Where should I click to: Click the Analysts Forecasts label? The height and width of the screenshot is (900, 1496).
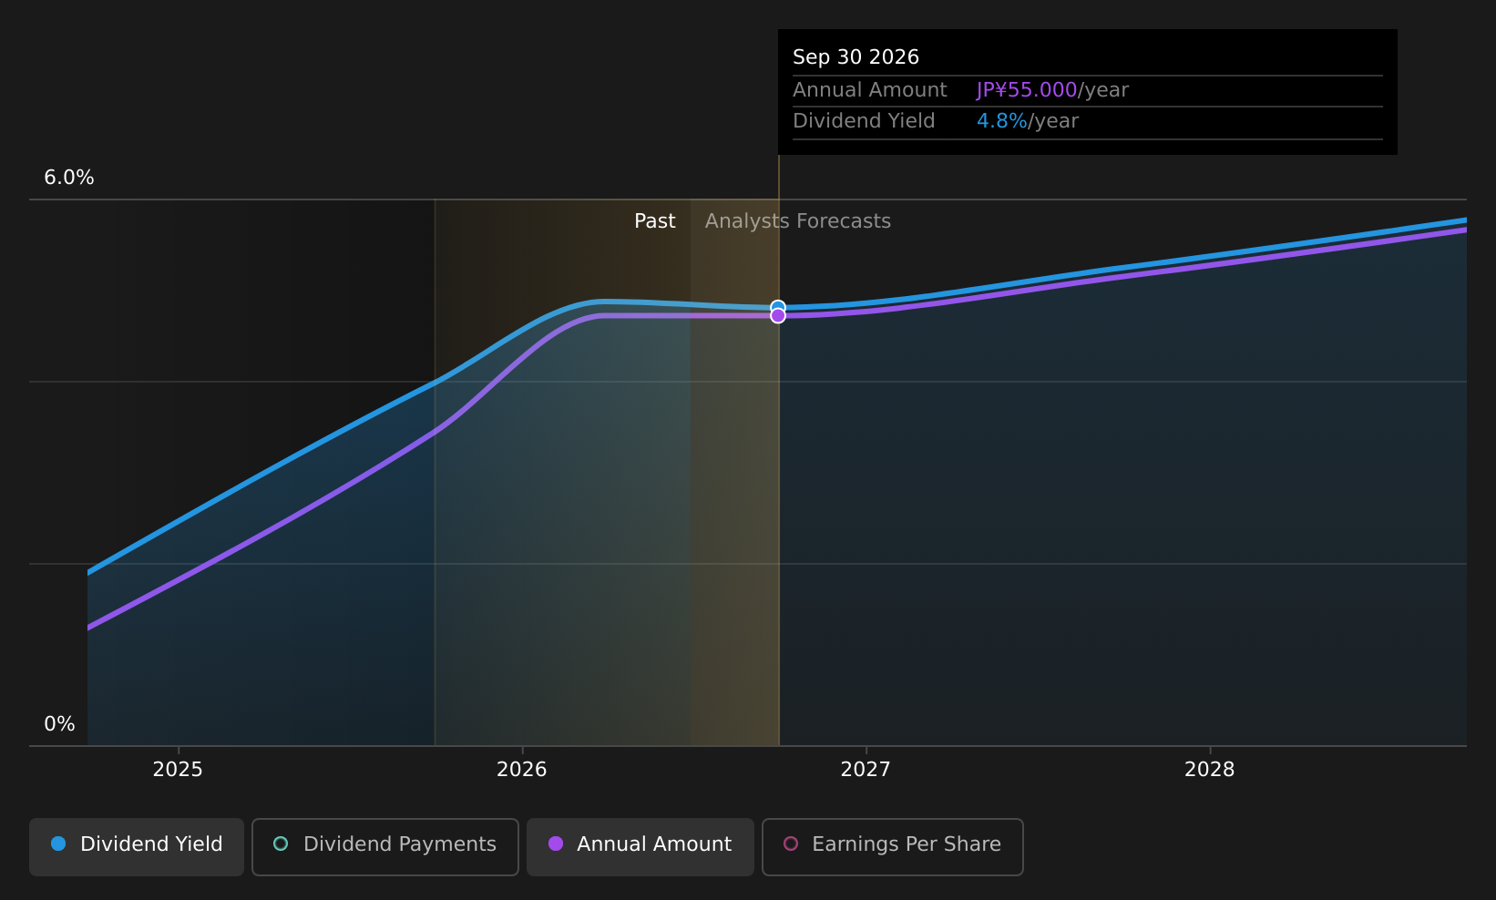798,221
